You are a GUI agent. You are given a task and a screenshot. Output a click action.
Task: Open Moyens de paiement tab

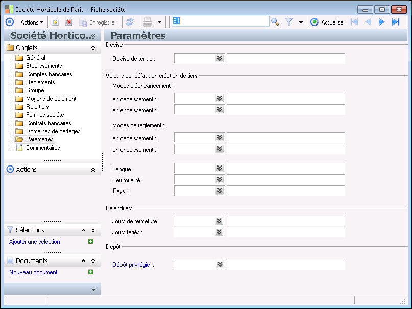pyautogui.click(x=51, y=98)
